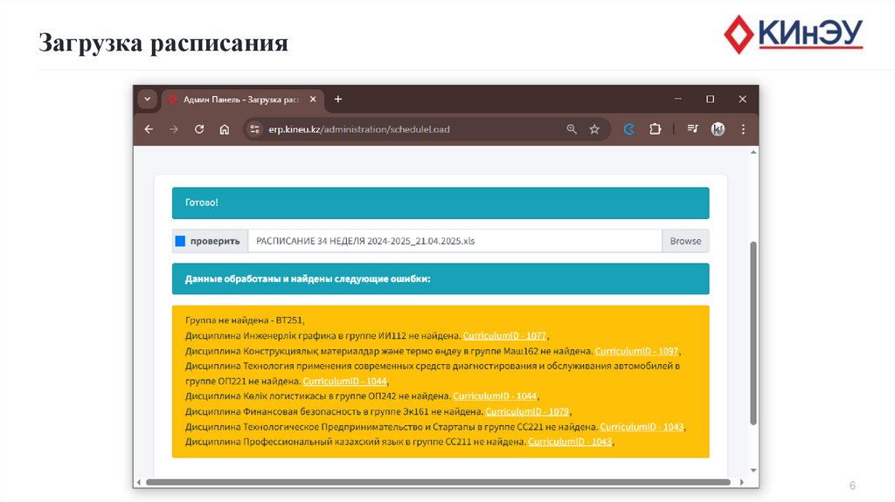This screenshot has height=502, width=895.
Task: Bookmark this page with the star
Action: [594, 129]
